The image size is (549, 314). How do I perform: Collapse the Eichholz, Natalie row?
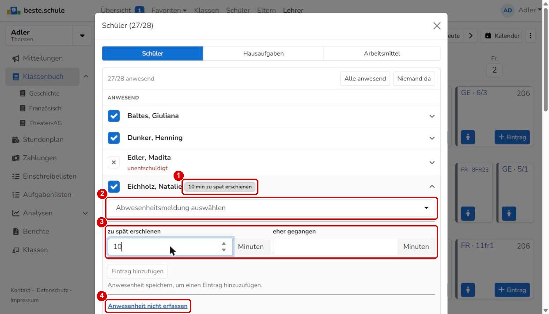tap(432, 187)
